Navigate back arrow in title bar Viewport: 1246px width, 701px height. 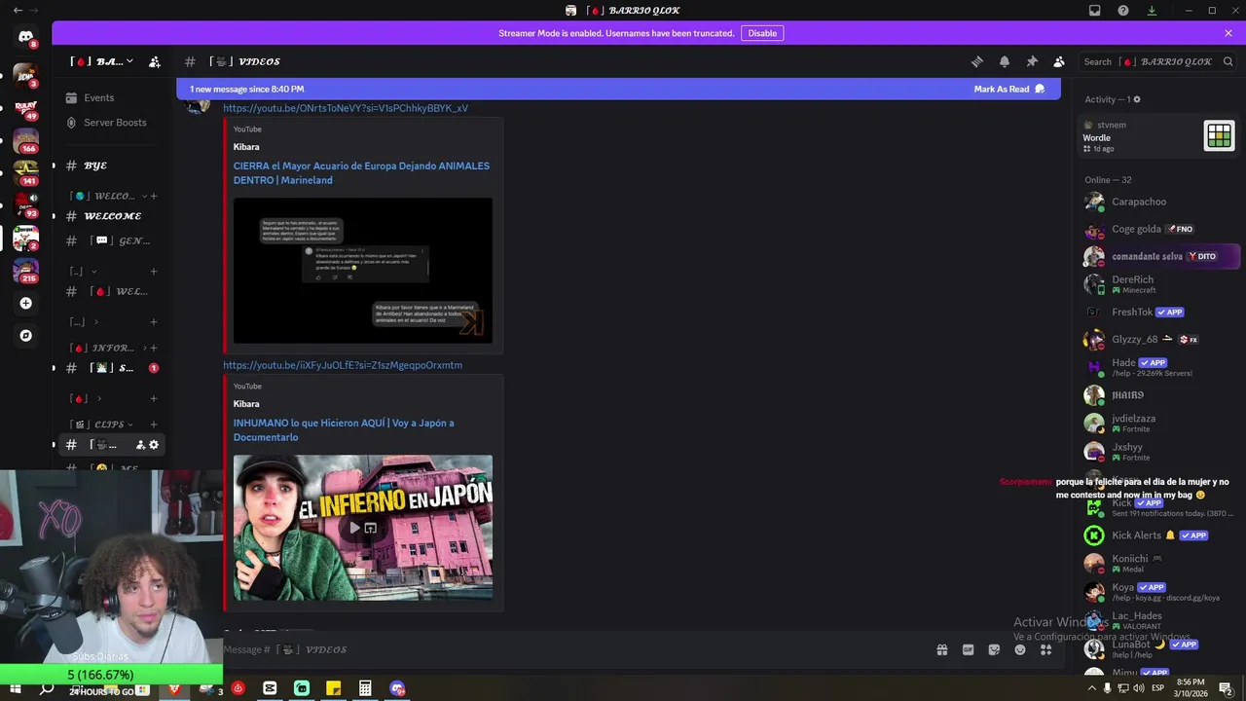(18, 11)
